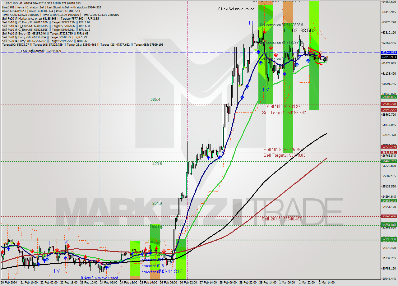Click the '29 Feb 14:00' time axis label

pos(268,283)
